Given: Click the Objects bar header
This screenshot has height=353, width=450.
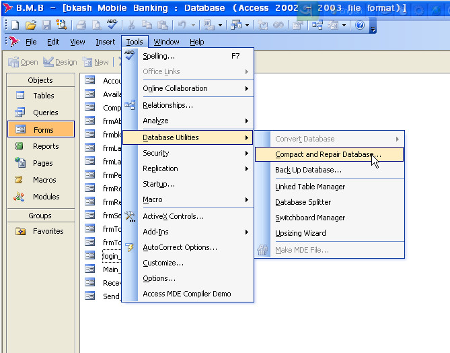Looking at the screenshot, I should click(40, 80).
